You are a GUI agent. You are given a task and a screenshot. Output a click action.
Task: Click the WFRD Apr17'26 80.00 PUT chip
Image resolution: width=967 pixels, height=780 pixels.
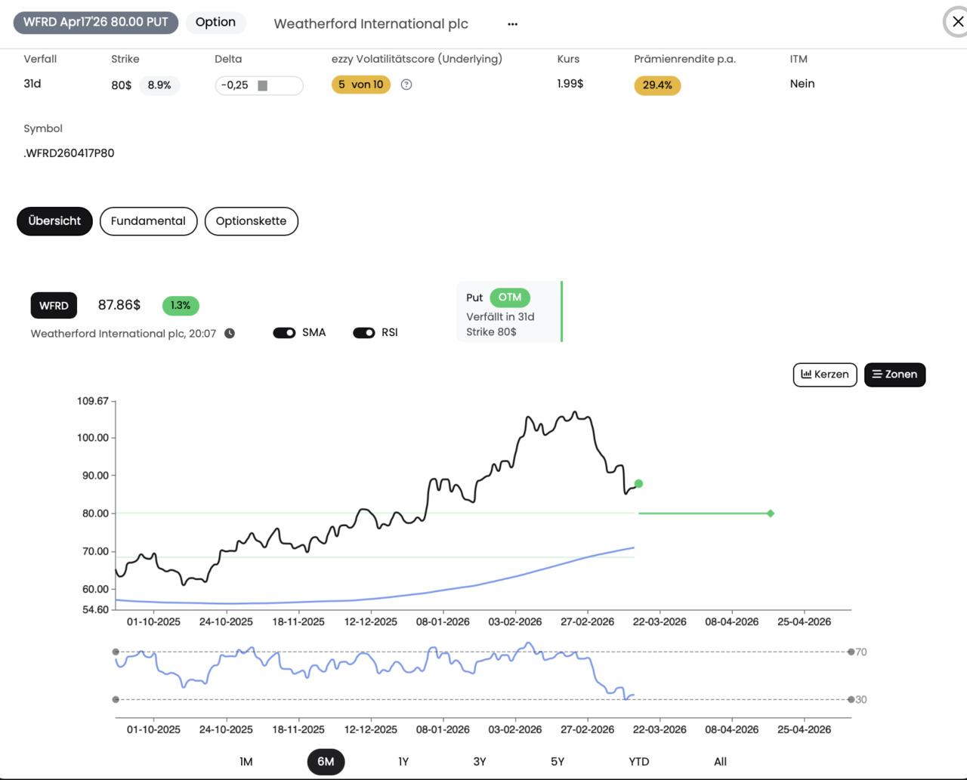pos(96,23)
